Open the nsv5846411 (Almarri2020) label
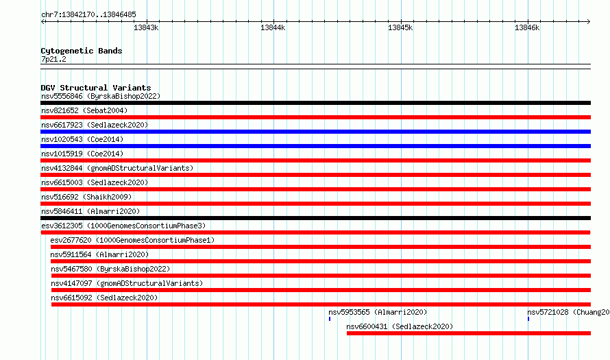610x360 pixels. click(x=90, y=211)
